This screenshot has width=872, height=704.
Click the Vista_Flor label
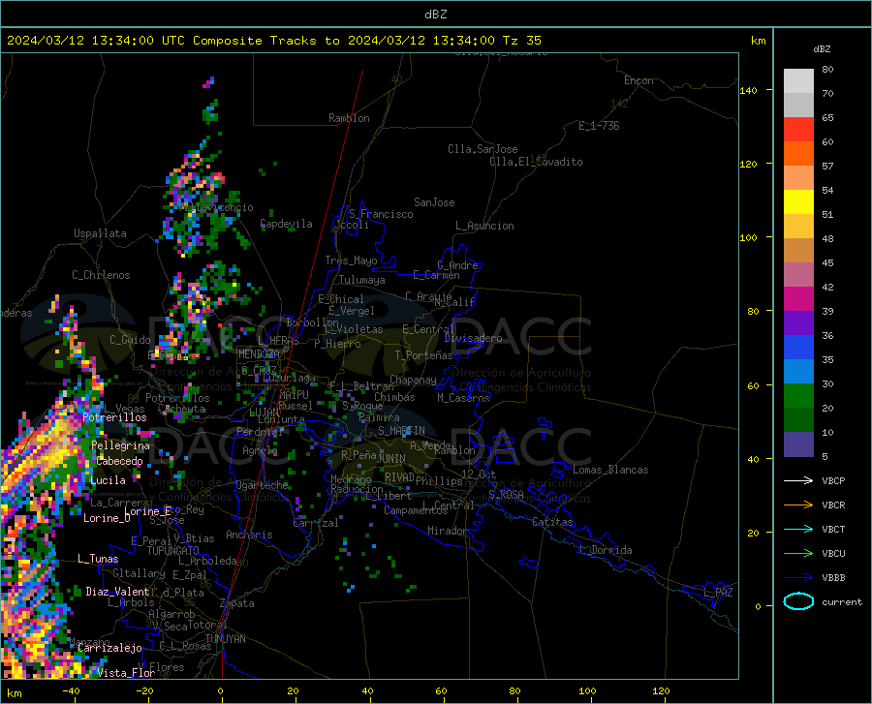click(x=126, y=673)
